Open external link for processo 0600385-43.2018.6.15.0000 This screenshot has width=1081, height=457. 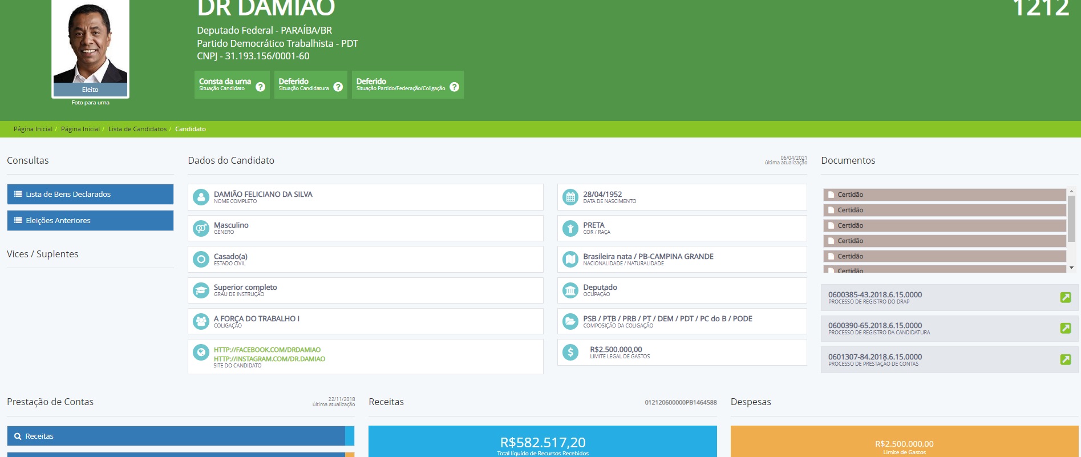(x=1065, y=297)
